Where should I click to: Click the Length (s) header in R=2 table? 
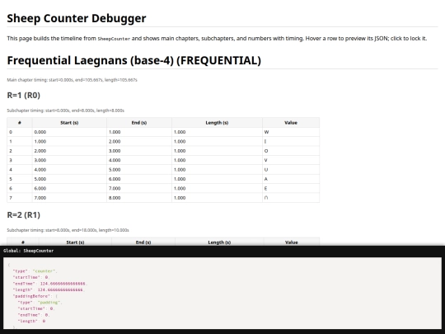tap(219, 242)
